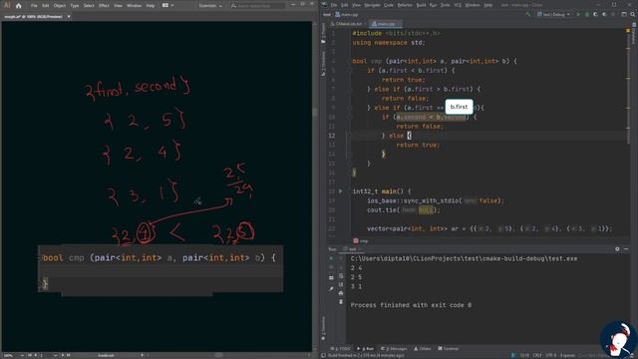The height and width of the screenshot is (359, 638).
Task: Open CLion Navigate menu
Action: (372, 5)
